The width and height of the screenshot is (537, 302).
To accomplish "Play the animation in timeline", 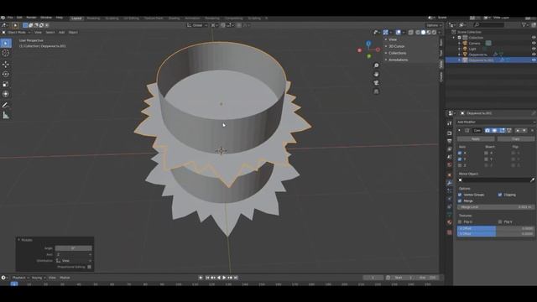I will tap(224, 278).
